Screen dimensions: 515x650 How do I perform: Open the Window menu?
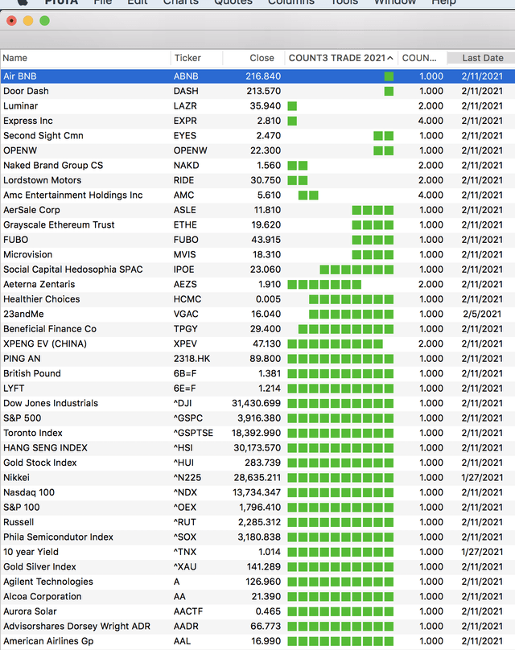coord(395,2)
